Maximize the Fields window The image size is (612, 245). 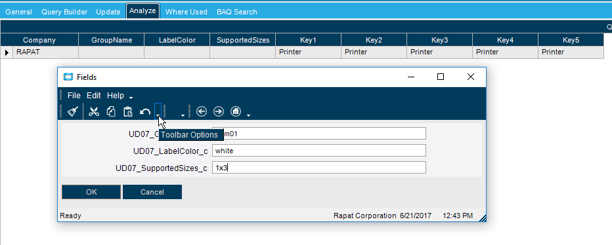pos(441,77)
